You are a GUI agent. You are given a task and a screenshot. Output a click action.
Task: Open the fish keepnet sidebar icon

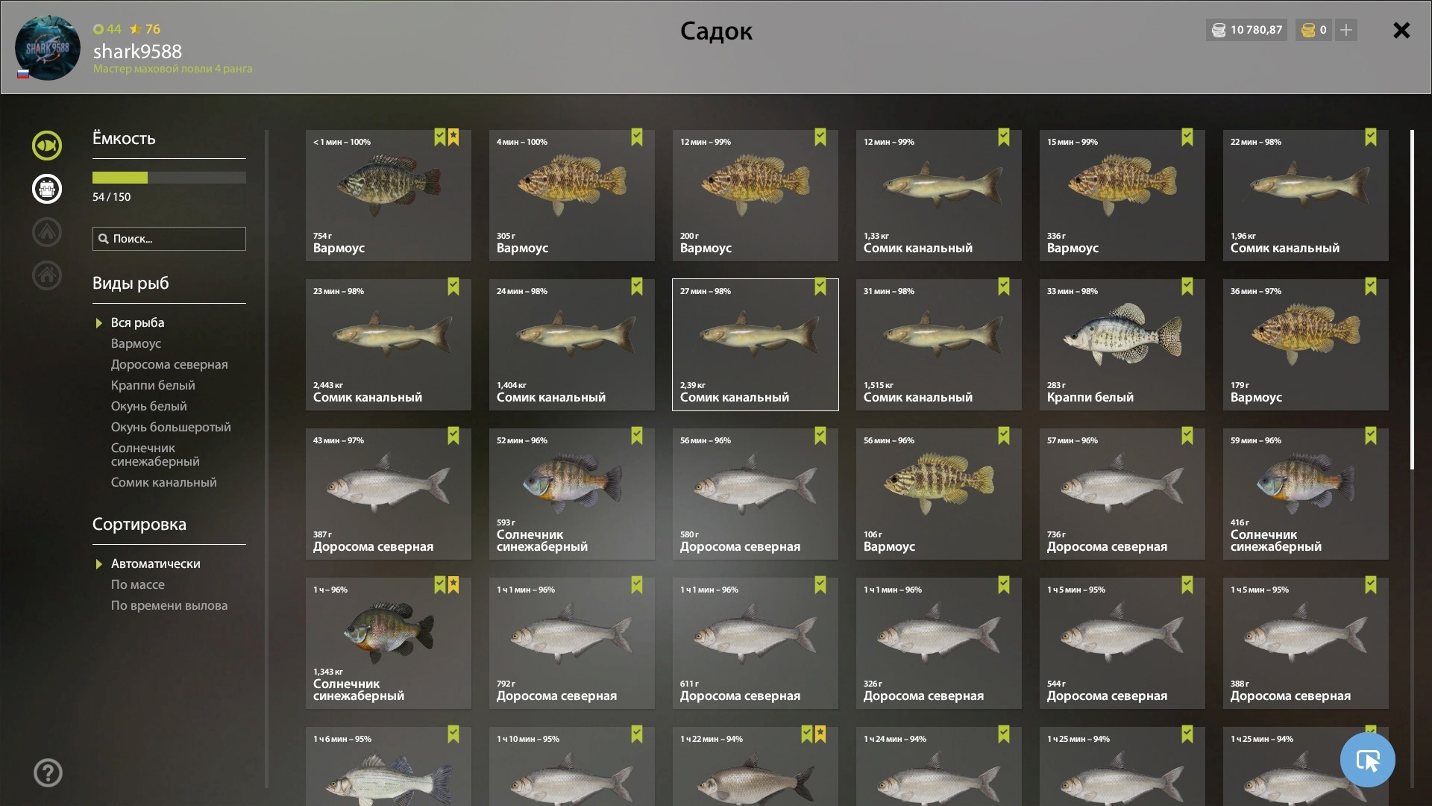tap(47, 146)
